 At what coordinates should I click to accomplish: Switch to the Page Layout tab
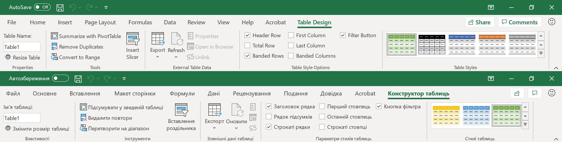click(x=100, y=22)
